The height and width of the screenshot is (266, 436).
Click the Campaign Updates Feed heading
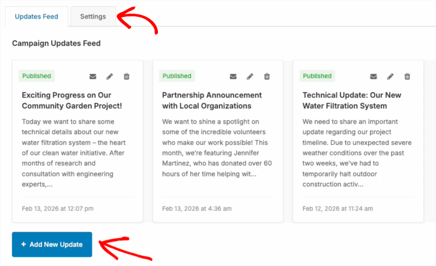[x=56, y=43]
